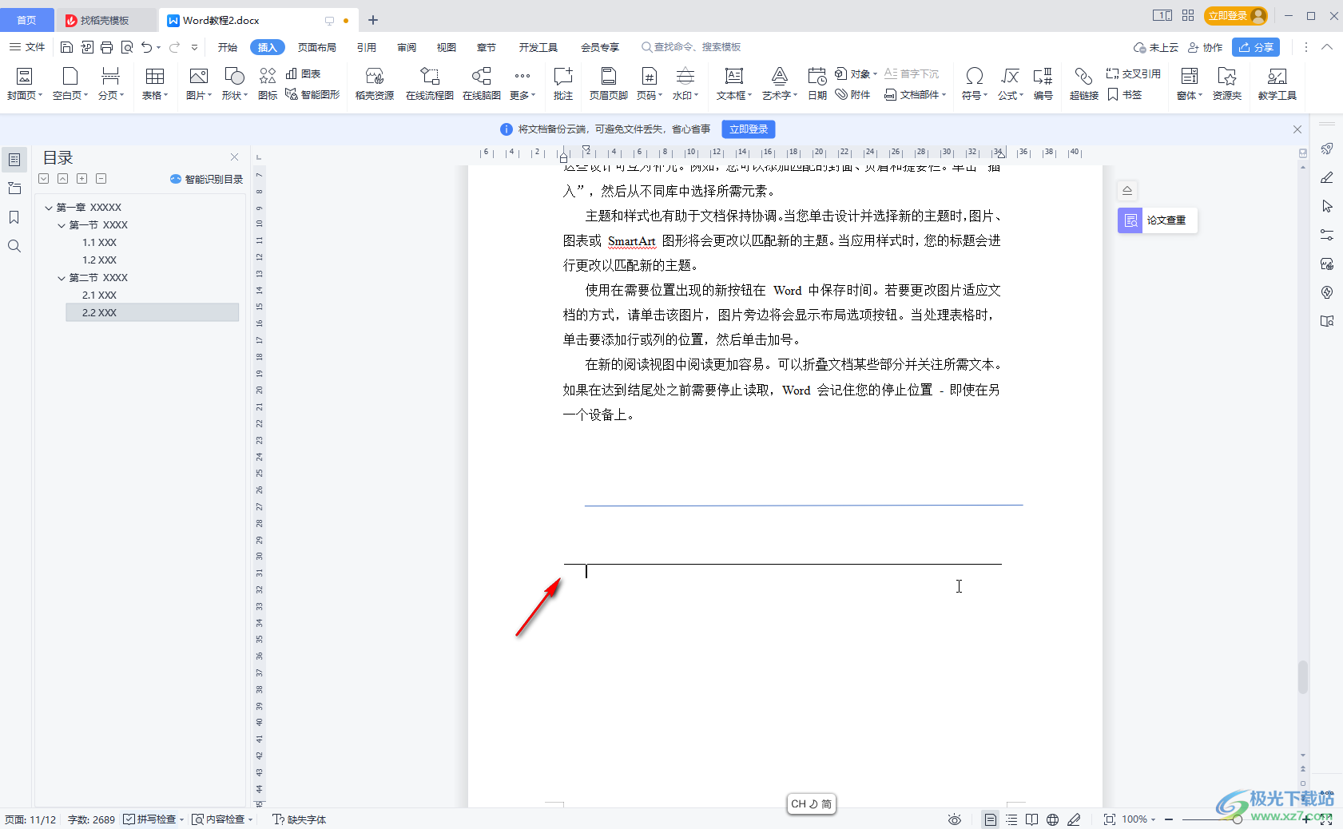Insert a symbol (符号)
The image size is (1343, 829).
(x=975, y=84)
